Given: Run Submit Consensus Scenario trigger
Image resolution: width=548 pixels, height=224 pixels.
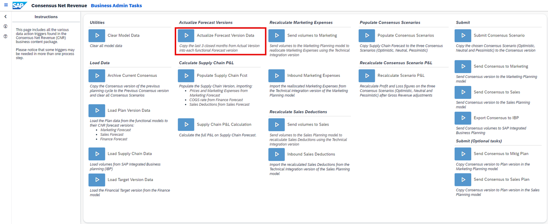Looking at the screenshot, I should [x=463, y=35].
